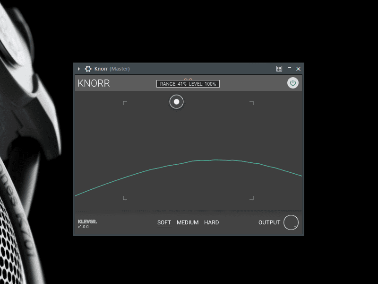The image size is (378, 284).
Task: Click the OUTPUT label
Action: pyautogui.click(x=269, y=222)
